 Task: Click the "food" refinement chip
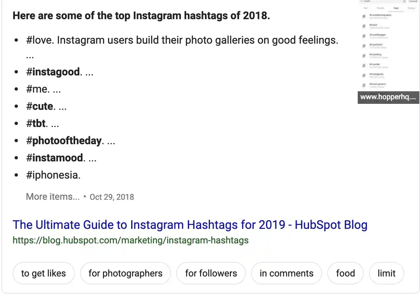click(x=345, y=273)
